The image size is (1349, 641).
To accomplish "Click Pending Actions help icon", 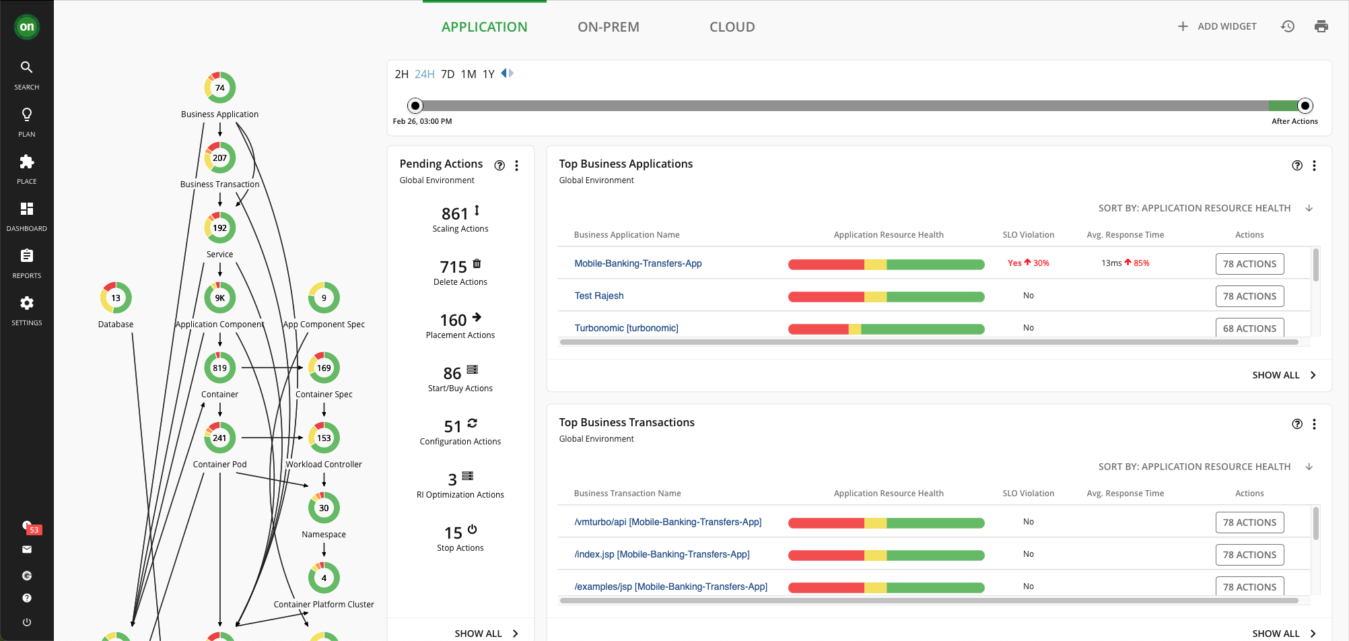I will 499,166.
